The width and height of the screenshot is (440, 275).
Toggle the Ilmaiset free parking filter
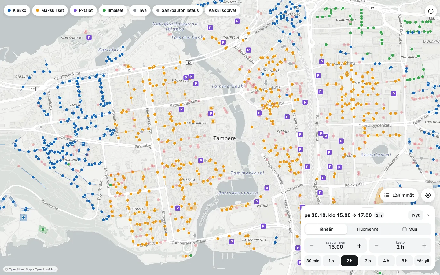(113, 10)
